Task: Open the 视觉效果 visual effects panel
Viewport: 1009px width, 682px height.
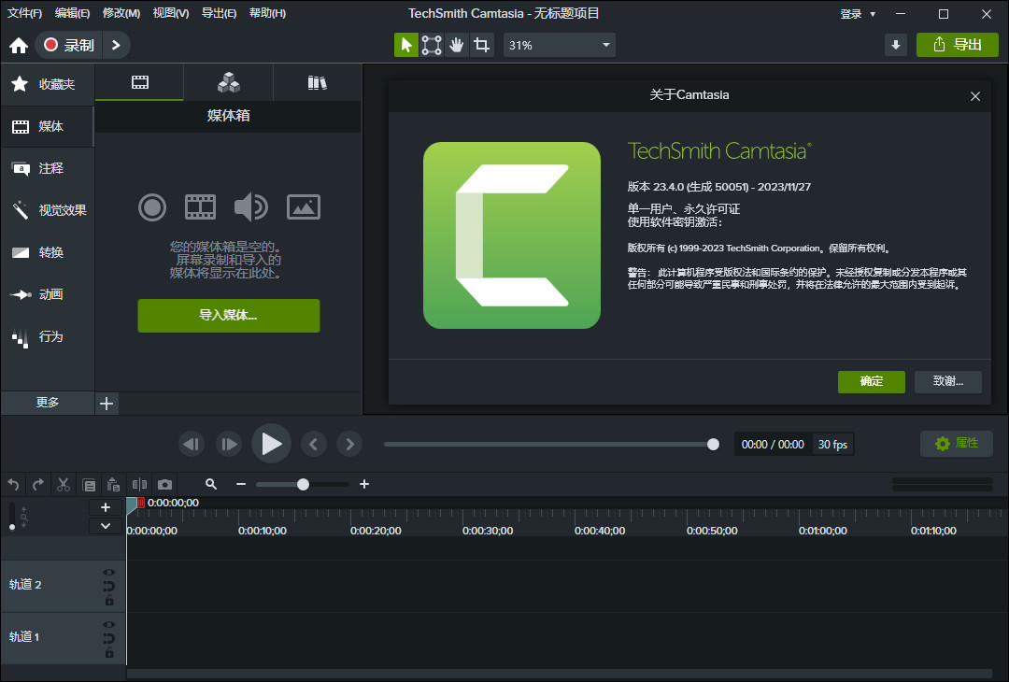Action: point(47,210)
